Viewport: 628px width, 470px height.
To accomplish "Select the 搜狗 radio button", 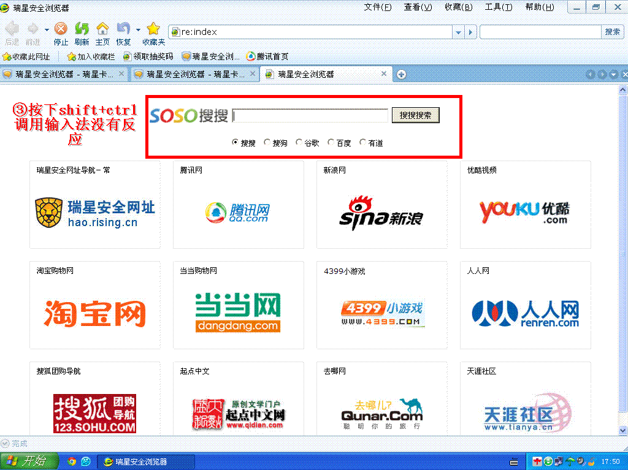I will coord(267,142).
